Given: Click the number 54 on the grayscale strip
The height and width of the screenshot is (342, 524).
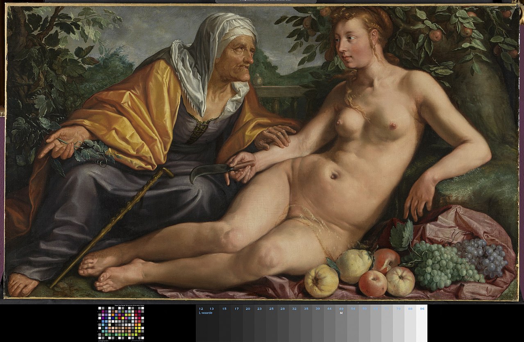Looking at the screenshot, I should click(353, 308).
